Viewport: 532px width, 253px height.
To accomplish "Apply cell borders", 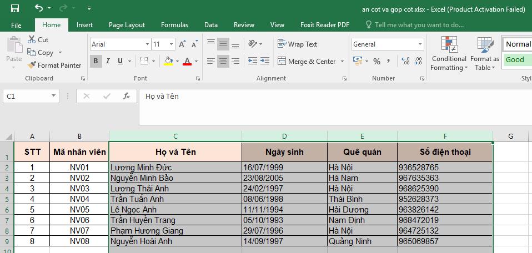I will tap(144, 62).
